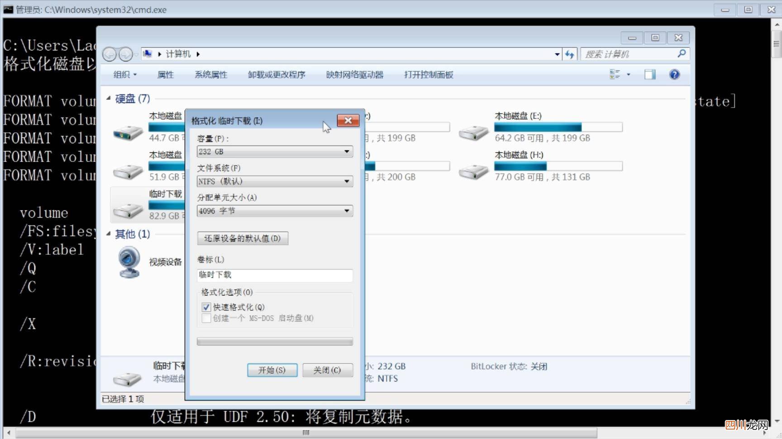Toggle the preview pane icon
This screenshot has height=439, width=782.
point(650,75)
